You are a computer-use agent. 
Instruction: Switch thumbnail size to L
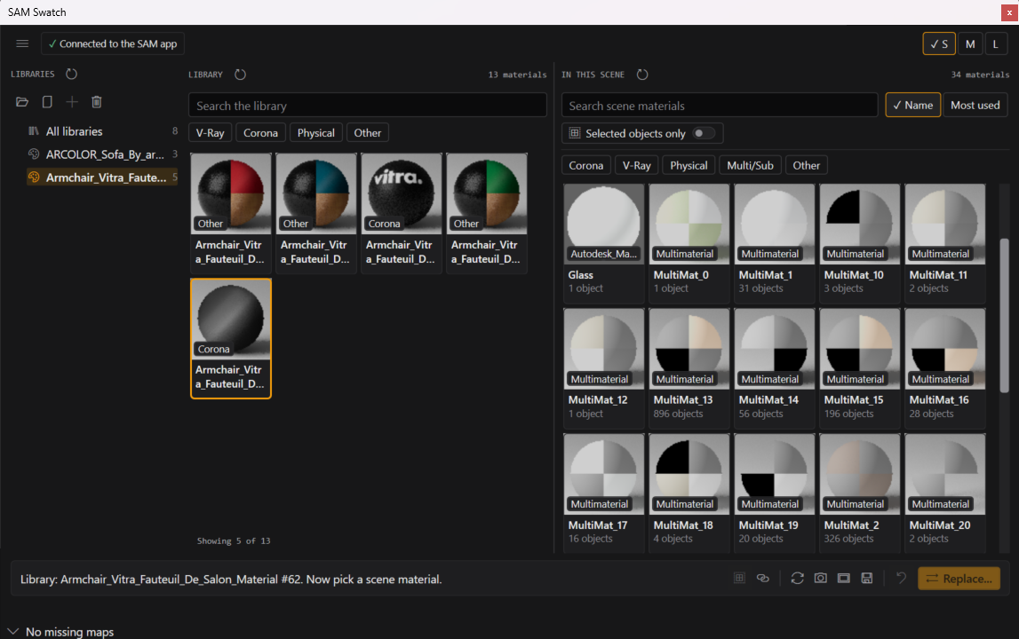996,44
